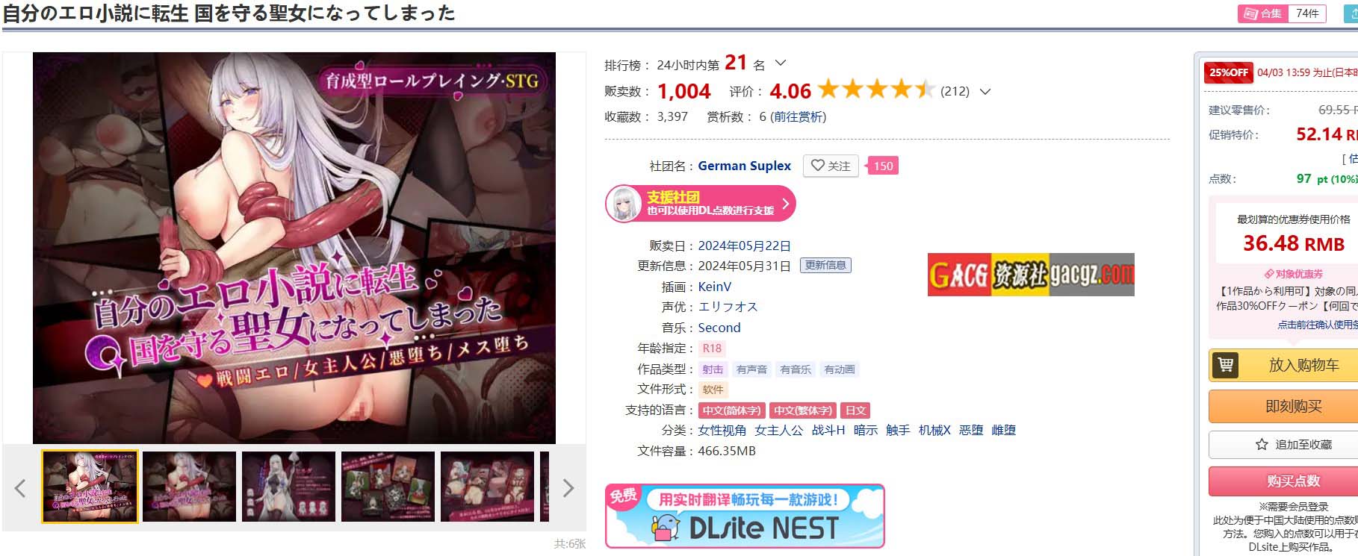Click the 更新信息 update info button
Image resolution: width=1358 pixels, height=556 pixels.
(825, 266)
